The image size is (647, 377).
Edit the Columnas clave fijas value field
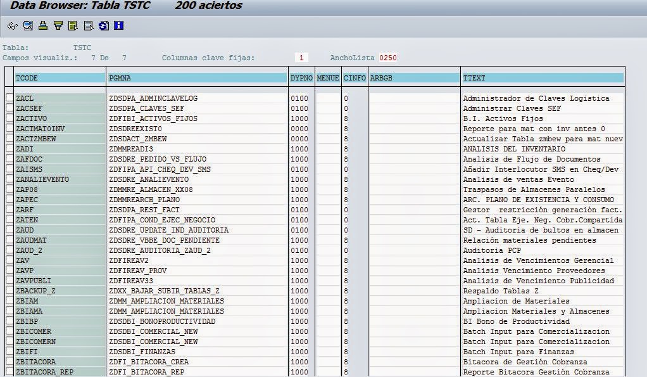(x=301, y=56)
